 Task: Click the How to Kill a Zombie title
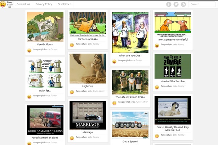[x=173, y=81]
